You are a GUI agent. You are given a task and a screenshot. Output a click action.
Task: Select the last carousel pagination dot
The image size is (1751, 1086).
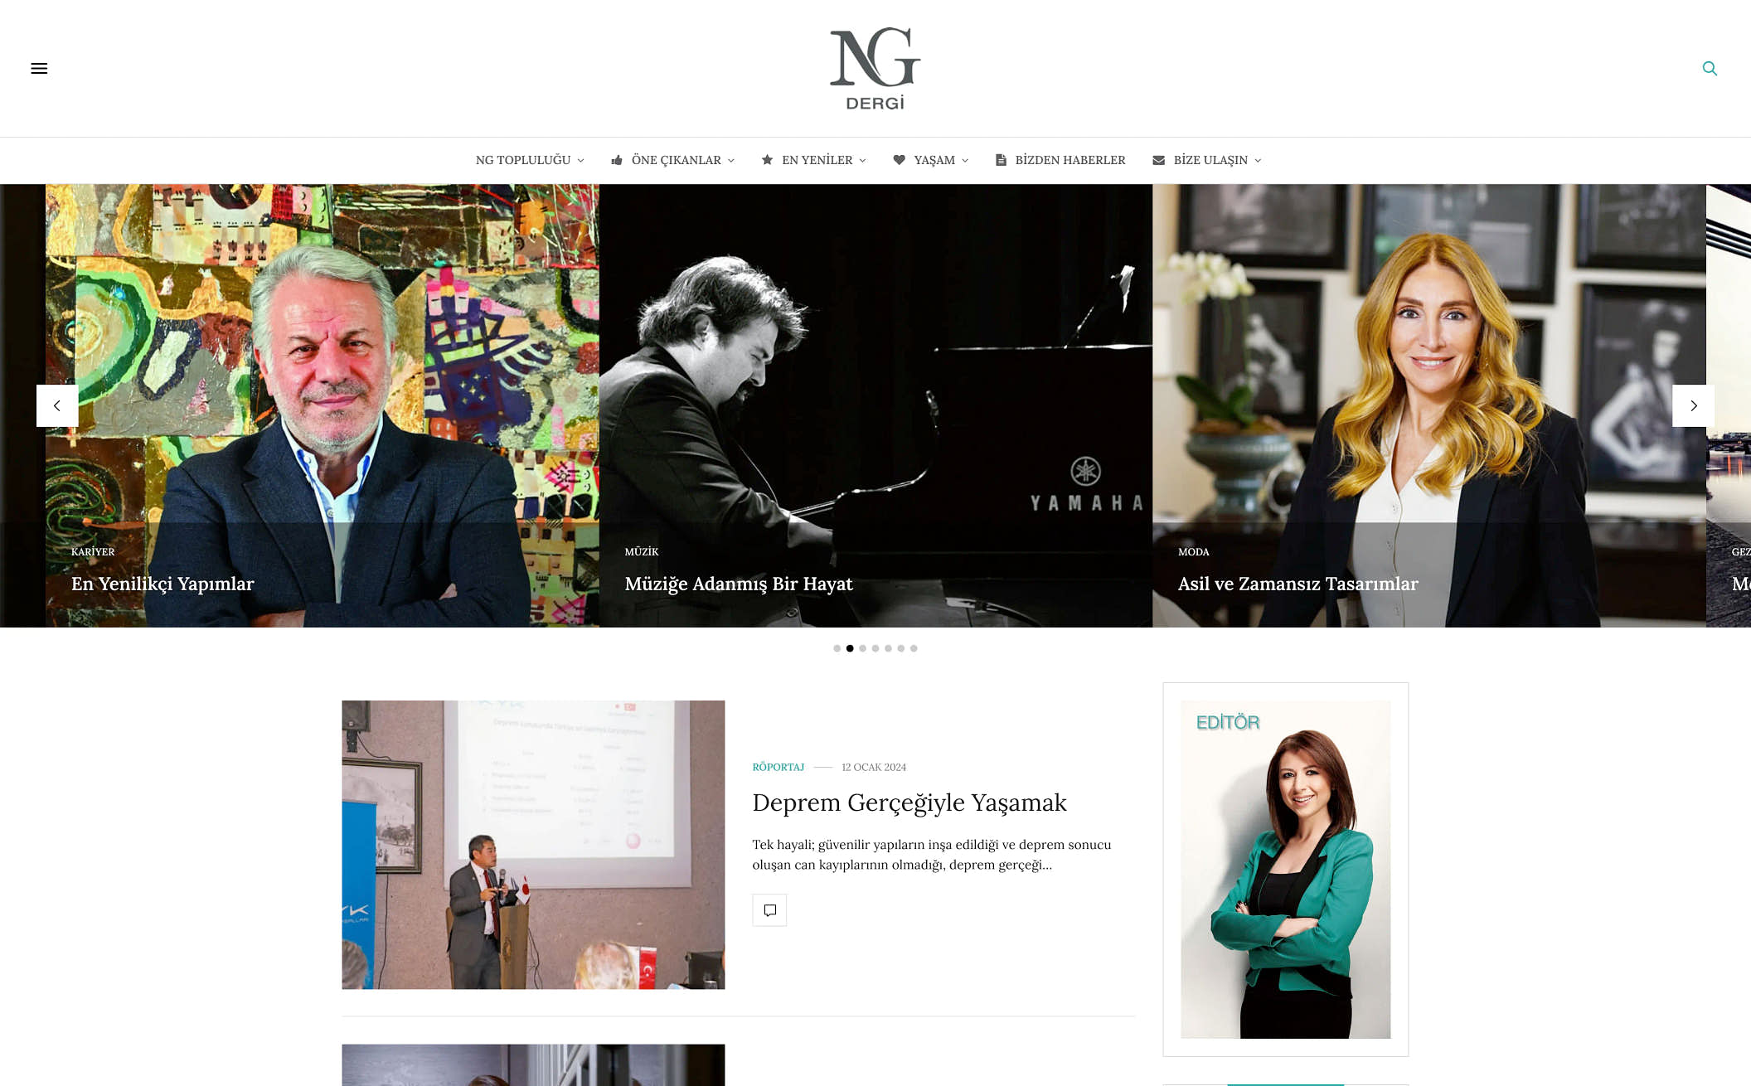click(914, 648)
